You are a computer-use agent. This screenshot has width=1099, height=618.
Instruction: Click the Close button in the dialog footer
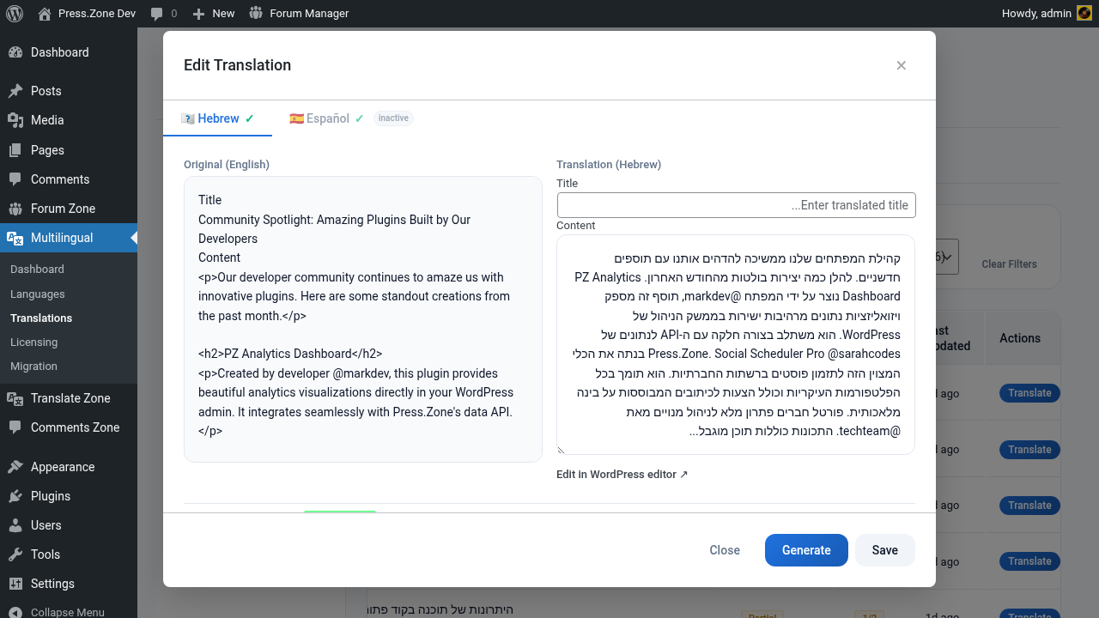(725, 550)
